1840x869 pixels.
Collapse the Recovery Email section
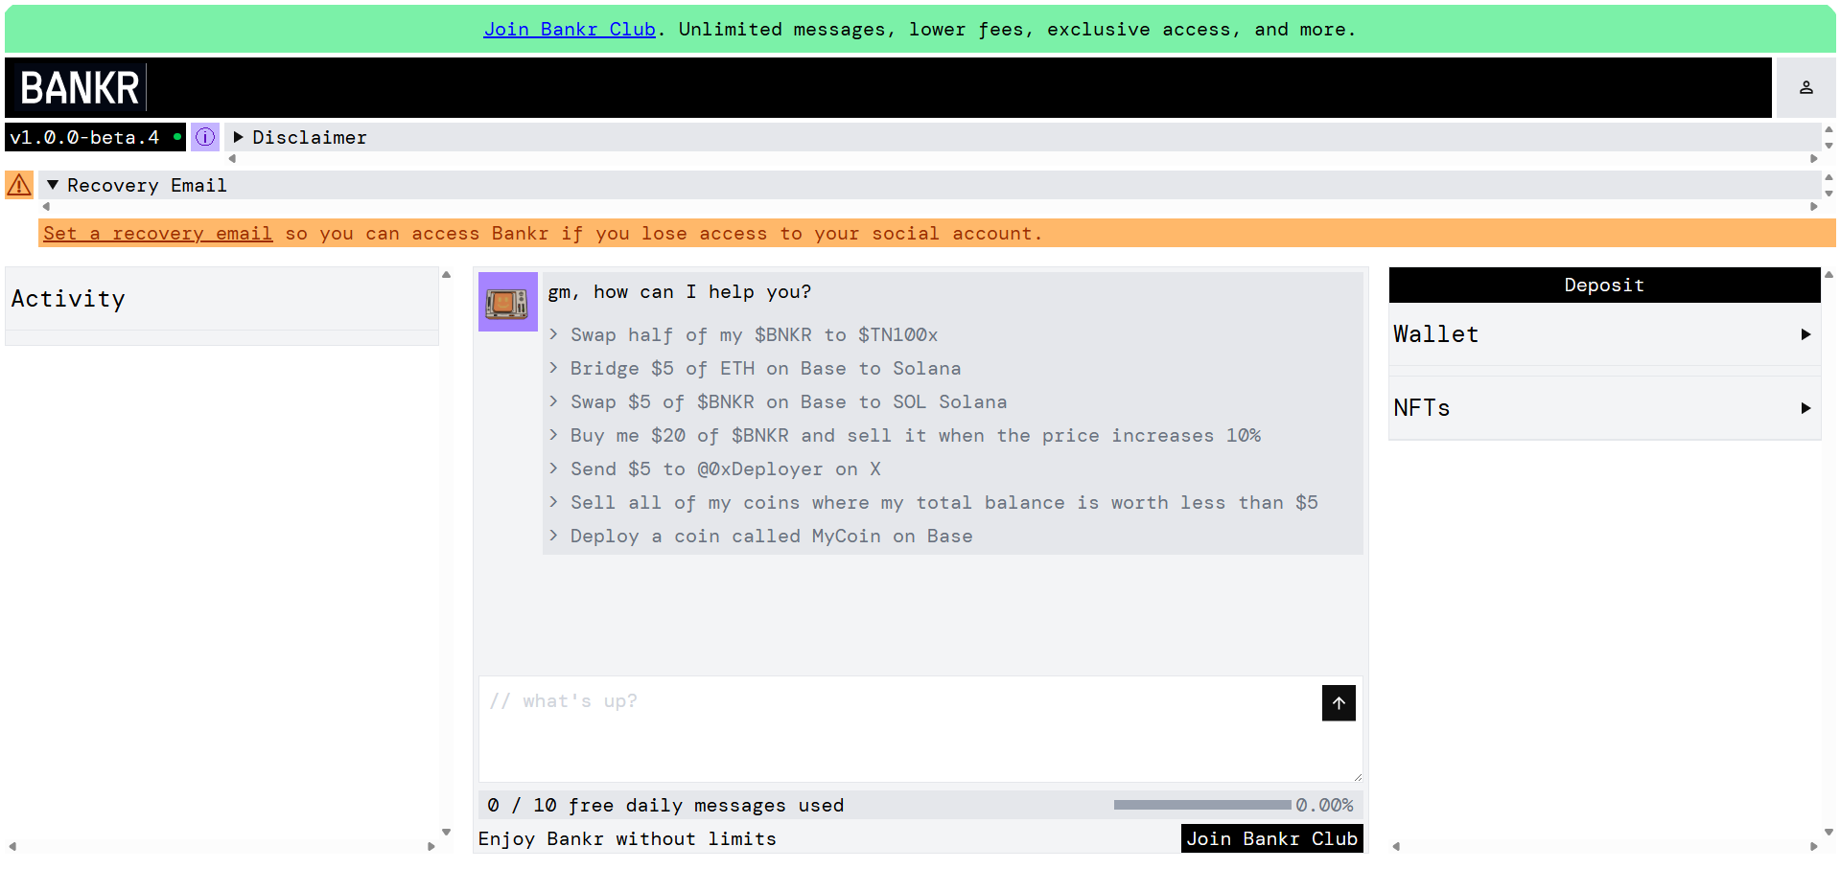(137, 185)
